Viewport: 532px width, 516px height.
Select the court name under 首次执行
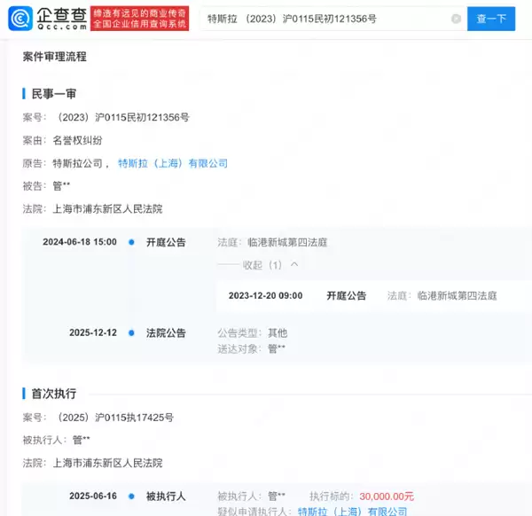point(107,463)
